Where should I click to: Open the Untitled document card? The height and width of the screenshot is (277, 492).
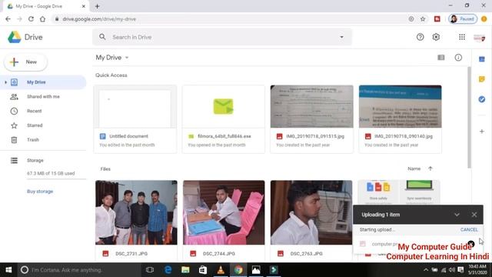click(x=135, y=119)
